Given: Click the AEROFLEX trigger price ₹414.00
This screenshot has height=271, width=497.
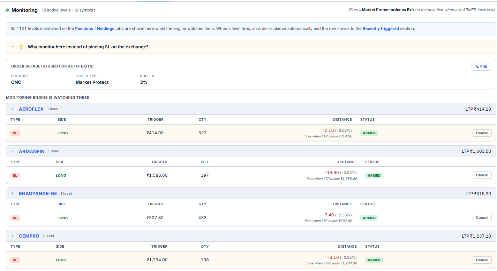Looking at the screenshot, I should [155, 133].
